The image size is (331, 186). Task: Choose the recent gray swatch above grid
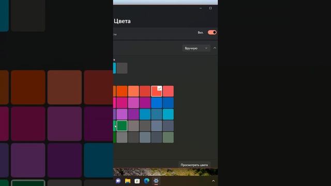click(122, 68)
